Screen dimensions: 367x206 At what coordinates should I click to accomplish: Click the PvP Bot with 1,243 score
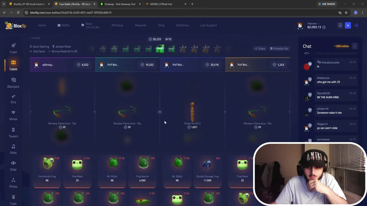(x=257, y=65)
